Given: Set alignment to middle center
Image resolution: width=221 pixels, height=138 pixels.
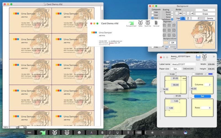Looking at the screenshot, I should pyautogui.click(x=169, y=30).
